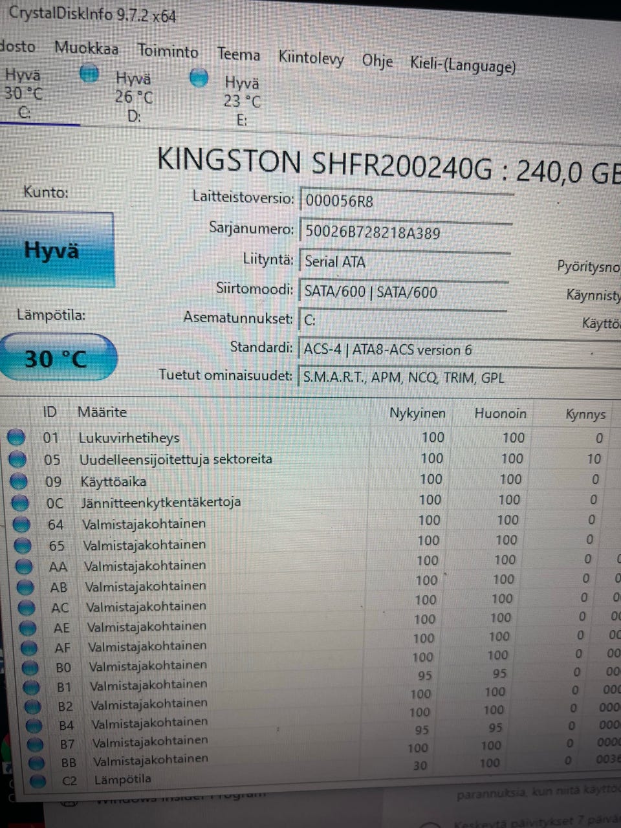Click current value 95 in row B7
Image resolution: width=621 pixels, height=828 pixels.
tap(422, 730)
